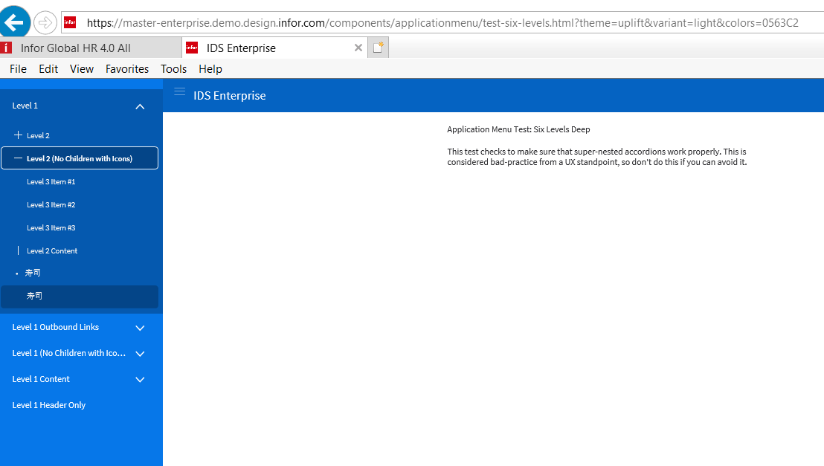Image resolution: width=824 pixels, height=466 pixels.
Task: Open the Favorites menu
Action: click(126, 69)
